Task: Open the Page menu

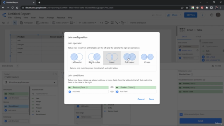Action: [x=41, y=17]
